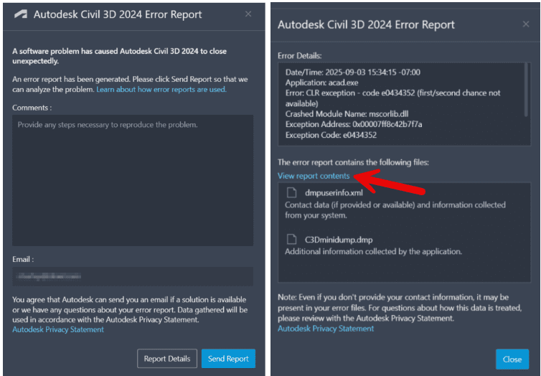Click the Date/Time line in error details
Viewport: 541px width, 376px height.
352,72
